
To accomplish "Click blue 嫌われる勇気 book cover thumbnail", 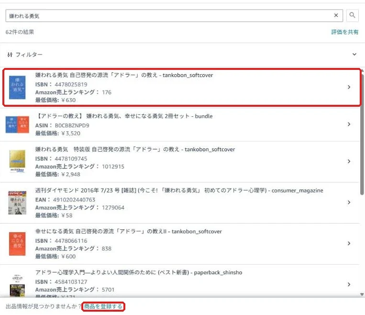I will point(17,88).
